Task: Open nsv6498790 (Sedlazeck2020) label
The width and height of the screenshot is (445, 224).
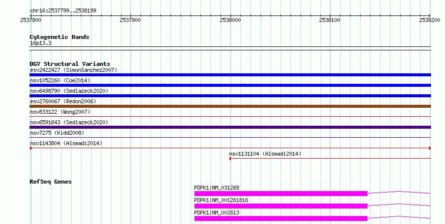Action: [69, 91]
